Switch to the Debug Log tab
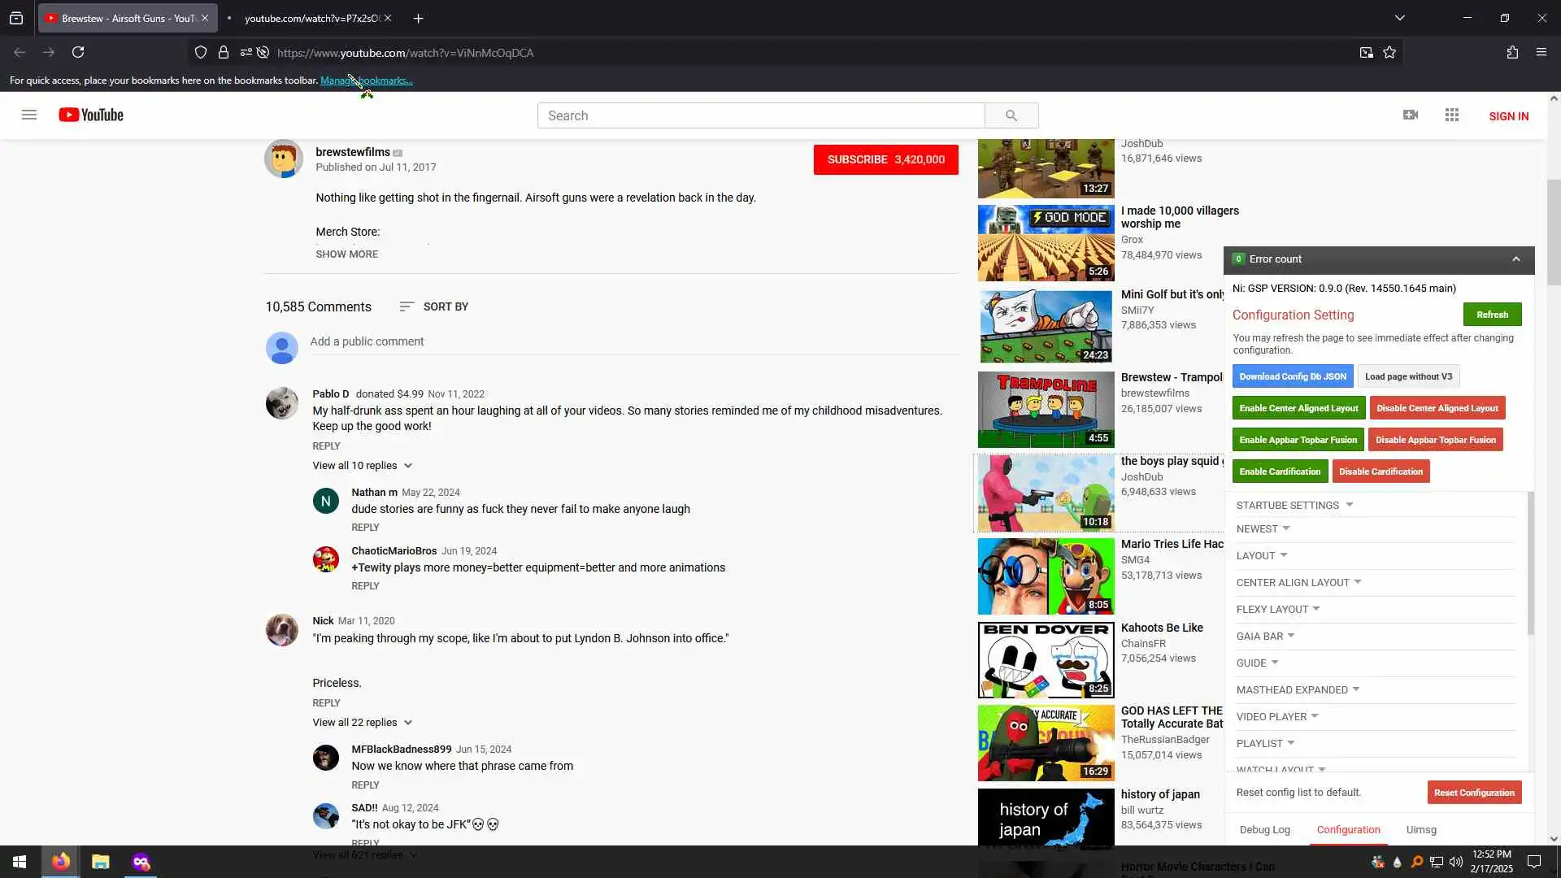 pos(1264,830)
